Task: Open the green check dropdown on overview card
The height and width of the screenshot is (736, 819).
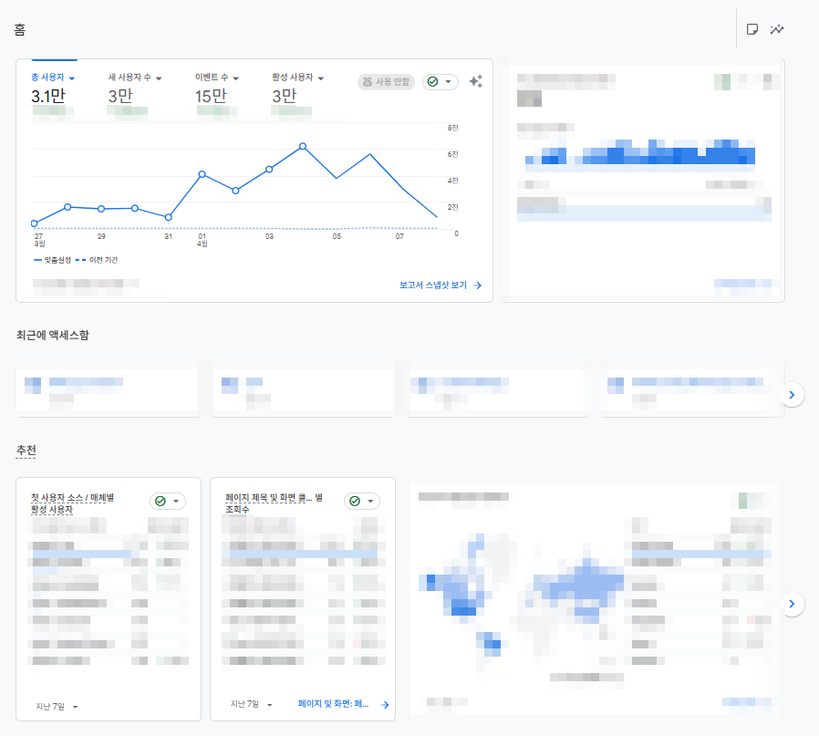Action: pyautogui.click(x=440, y=82)
